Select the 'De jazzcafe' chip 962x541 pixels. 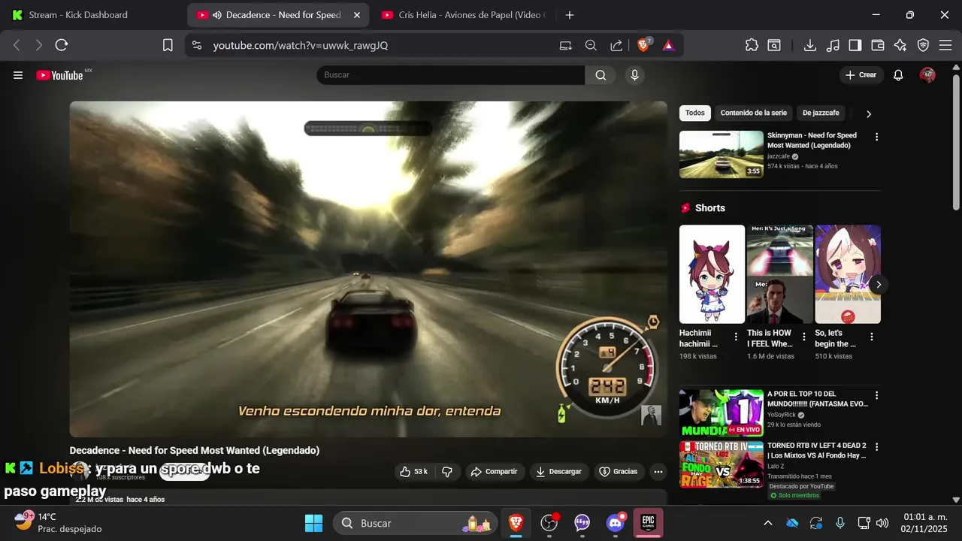tap(821, 113)
